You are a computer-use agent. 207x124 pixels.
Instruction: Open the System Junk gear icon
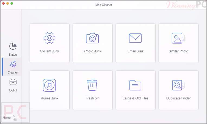pos(50,38)
